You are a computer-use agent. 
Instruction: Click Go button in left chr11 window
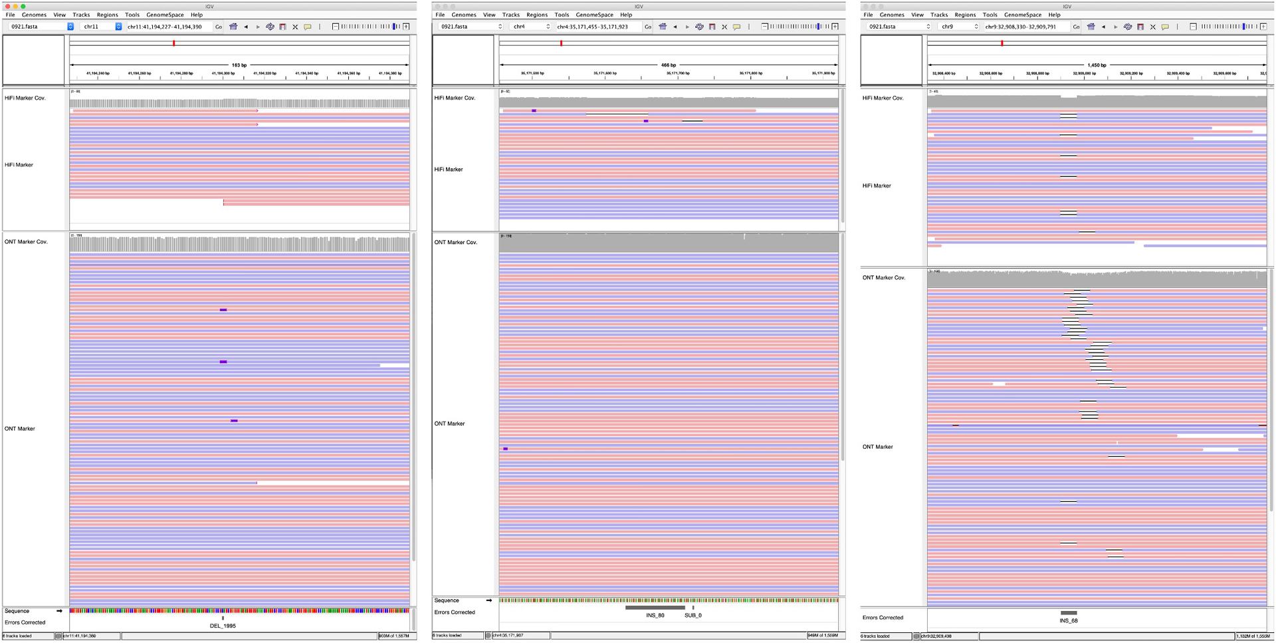[x=219, y=27]
